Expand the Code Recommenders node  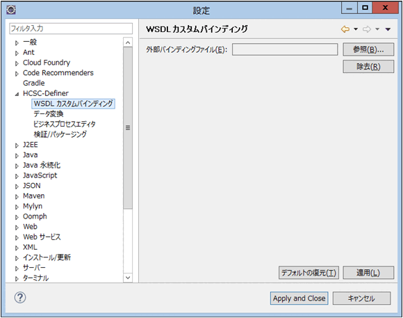click(17, 74)
